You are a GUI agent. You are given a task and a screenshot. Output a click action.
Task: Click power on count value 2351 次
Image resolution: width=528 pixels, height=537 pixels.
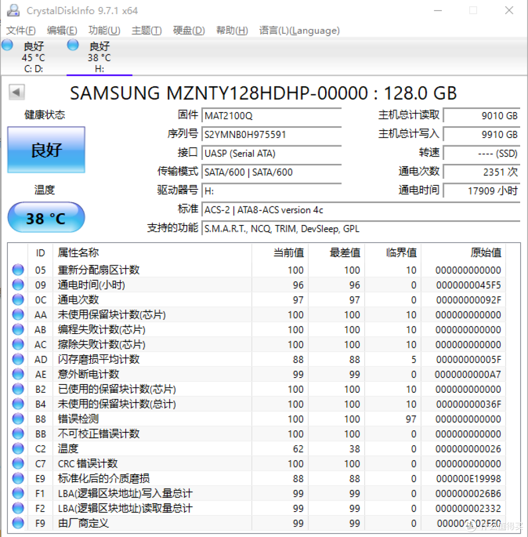point(482,172)
